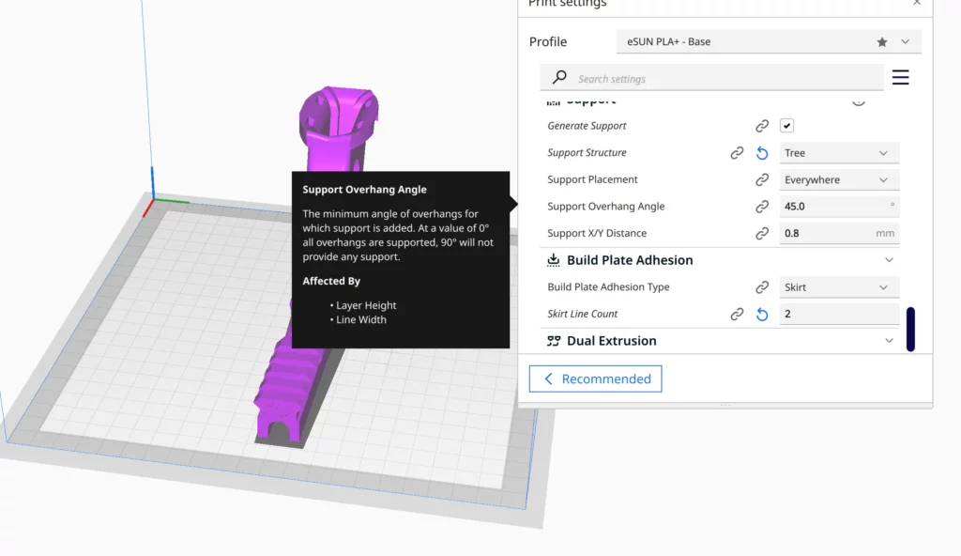This screenshot has height=556, width=961.
Task: Click the search magnifier icon
Action: [560, 77]
